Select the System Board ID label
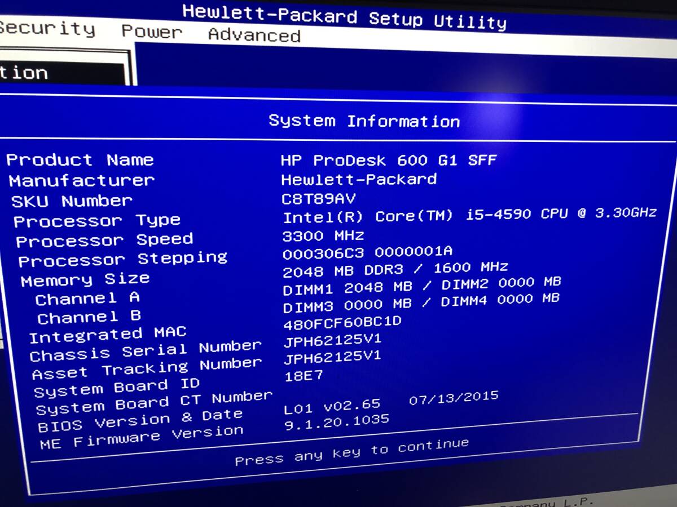This screenshot has height=507, width=677. (117, 387)
